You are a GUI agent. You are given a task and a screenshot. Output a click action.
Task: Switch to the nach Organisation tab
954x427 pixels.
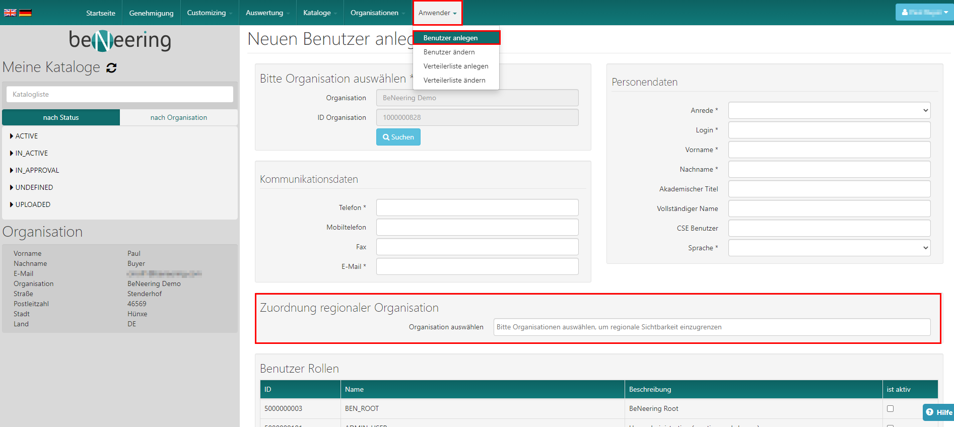(178, 117)
